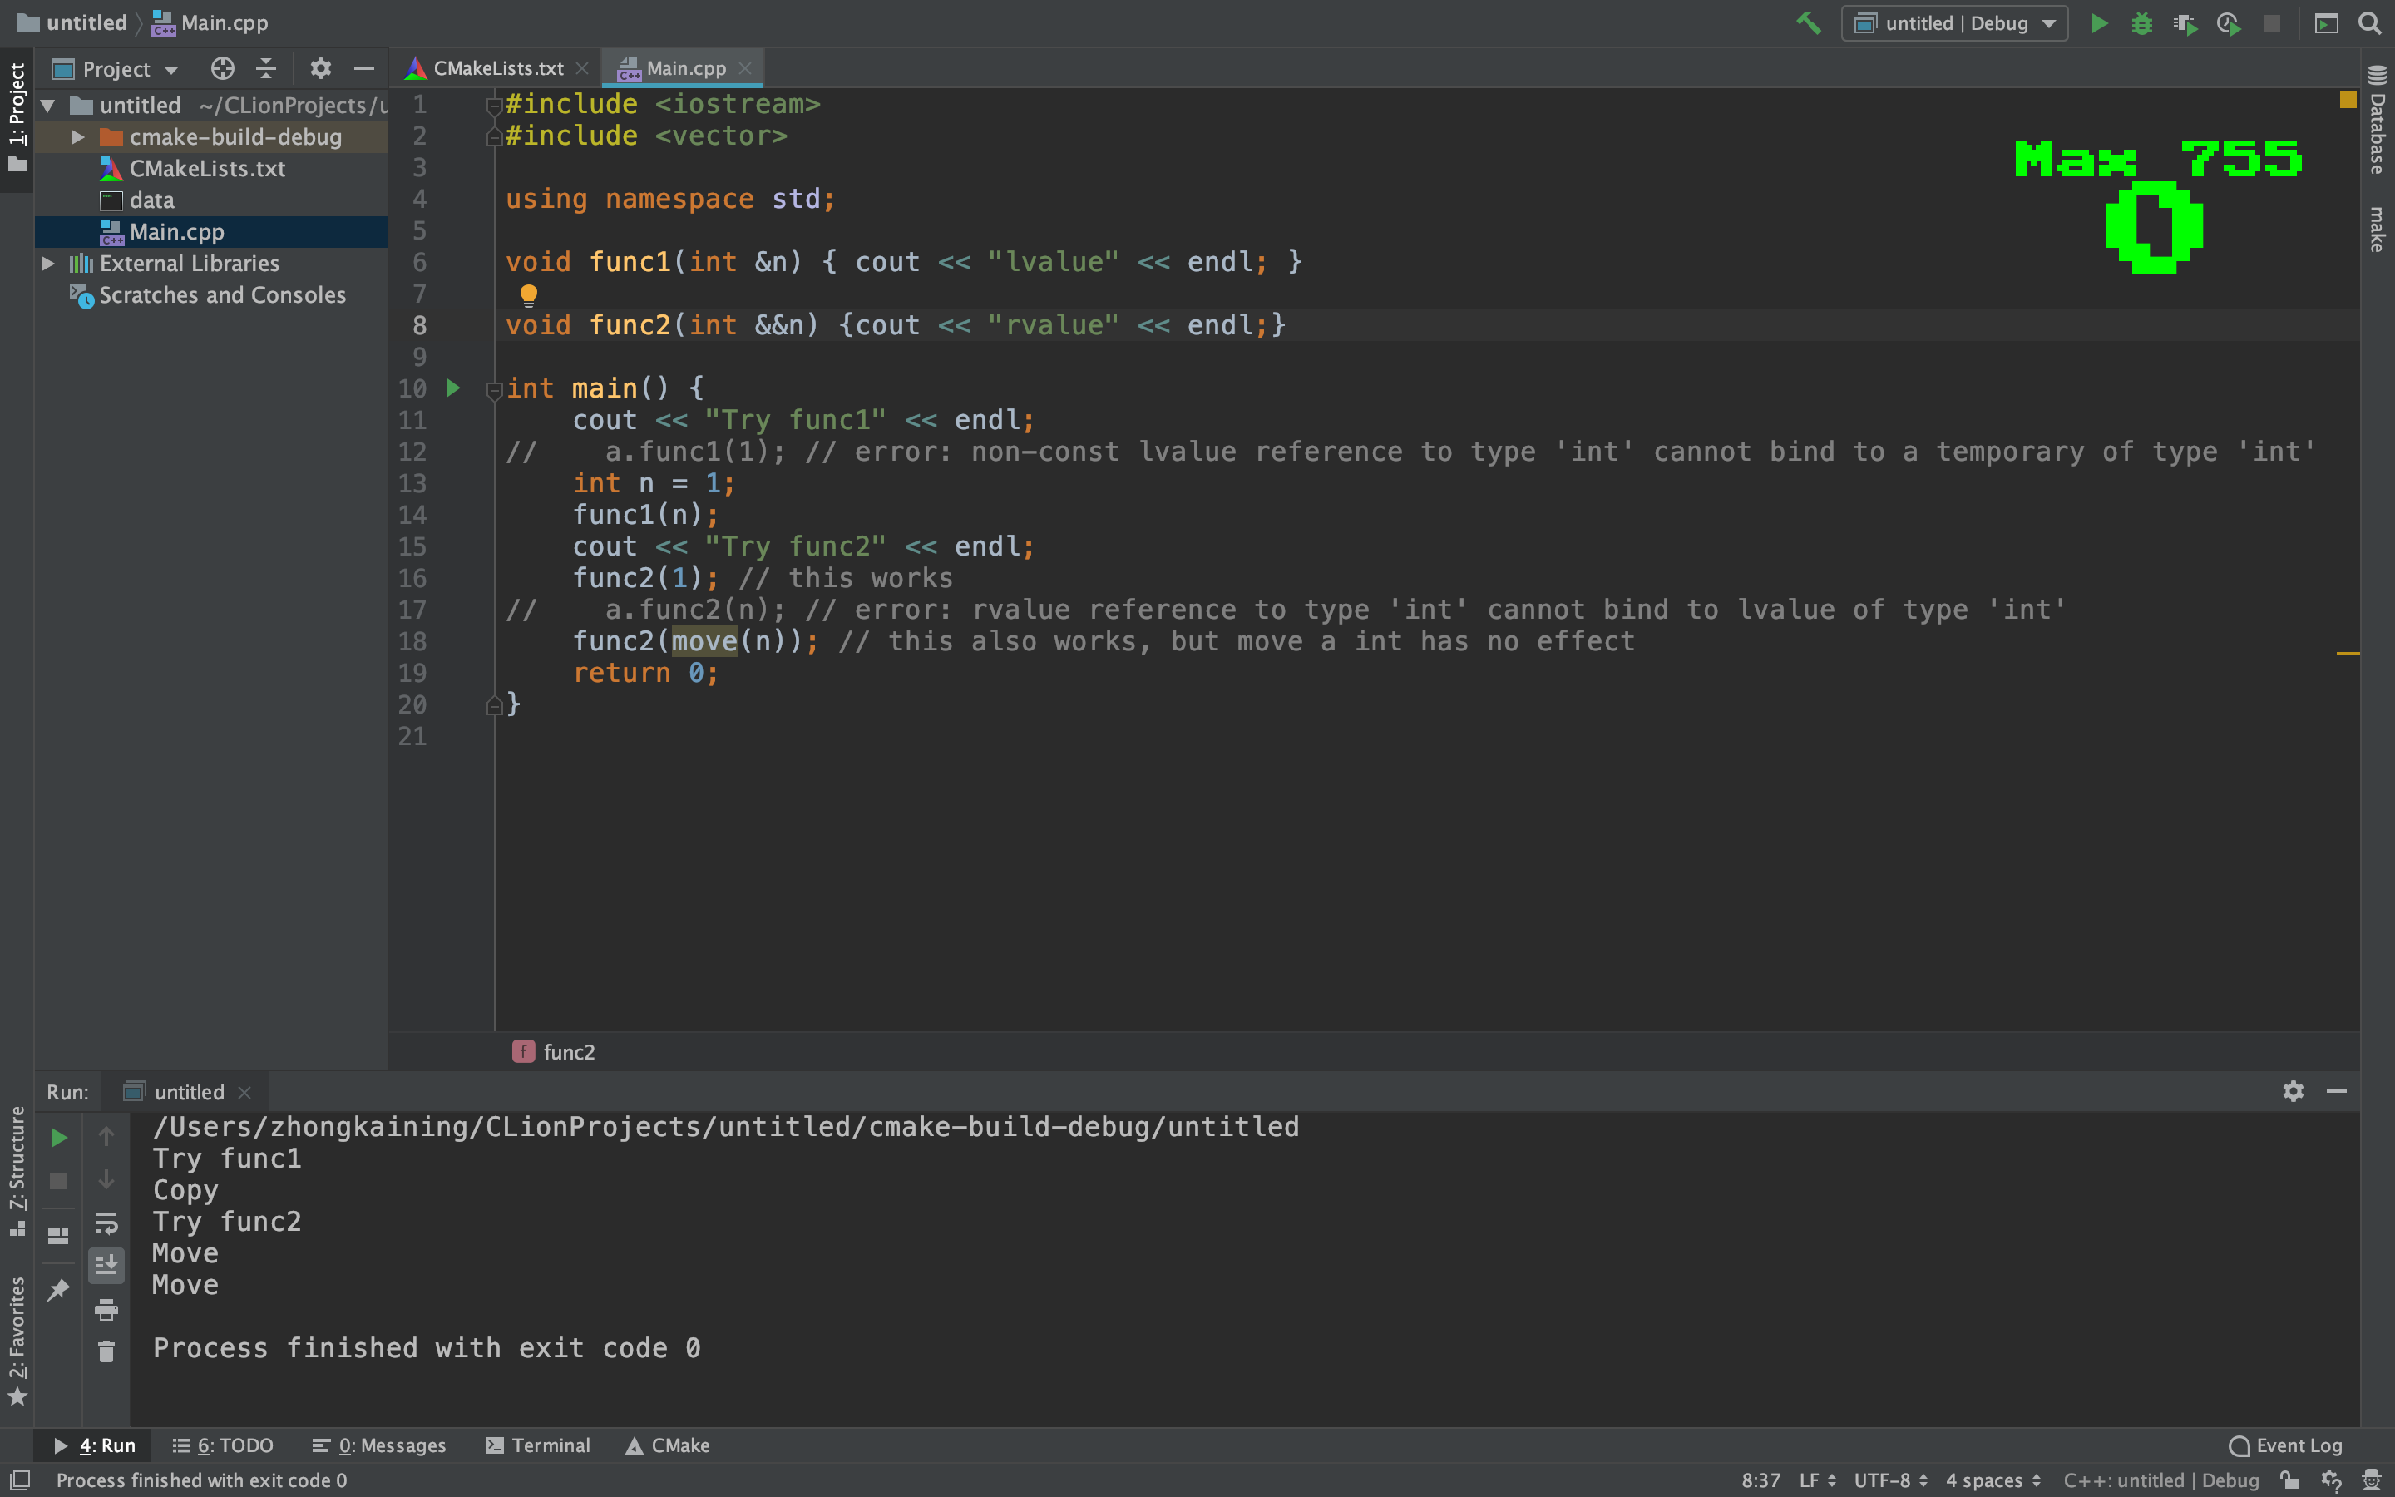Screen dimensions: 2395x1497
Task: Click the intention lightbulb at line 7
Action: 529,294
